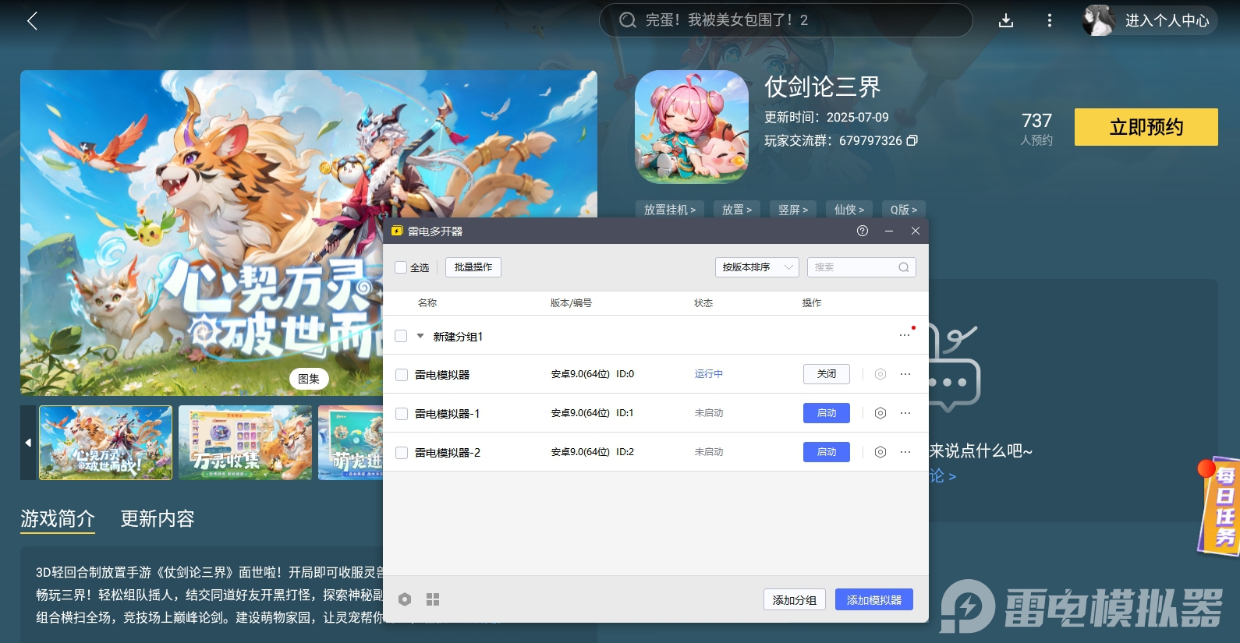Screen dimensions: 1240x643
Task: Open the download manager icon
Action: pos(1006,21)
